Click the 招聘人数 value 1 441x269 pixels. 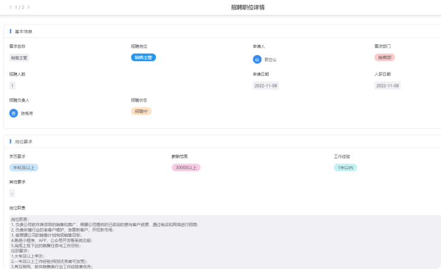coord(12,86)
